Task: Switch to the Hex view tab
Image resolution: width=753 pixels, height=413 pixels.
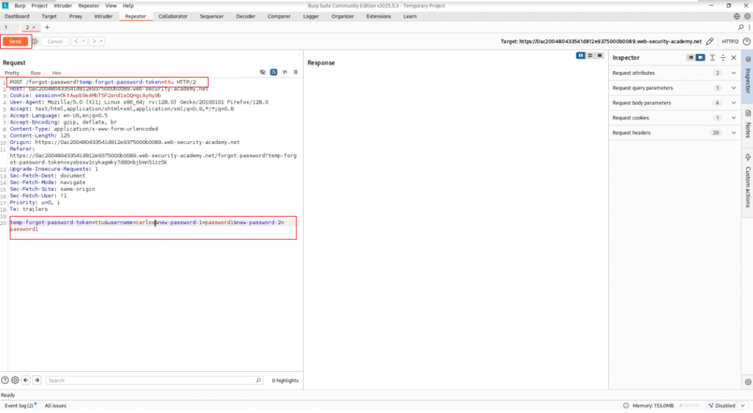Action: tap(57, 73)
